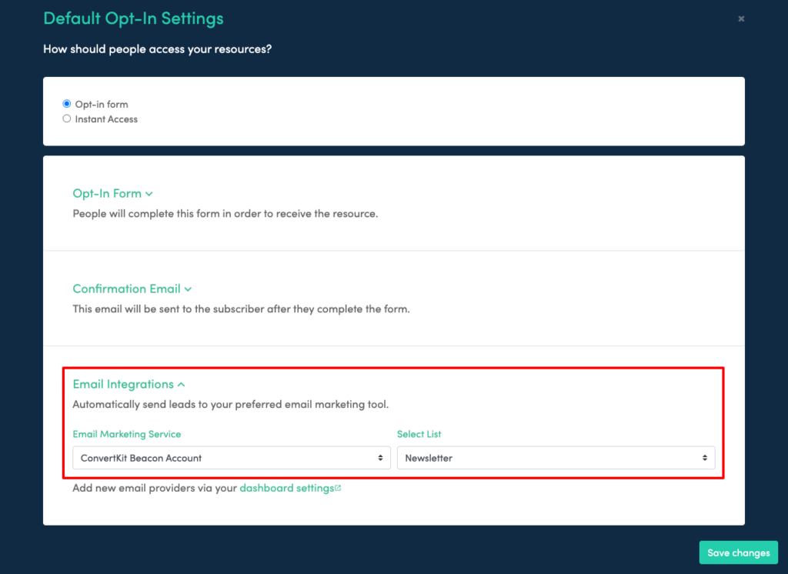Image resolution: width=788 pixels, height=574 pixels.
Task: Expand the Confirmation Email section
Action: (132, 289)
